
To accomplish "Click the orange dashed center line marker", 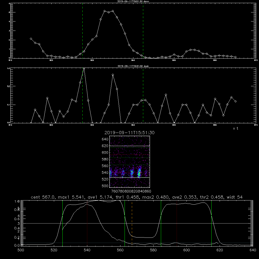I will (132, 223).
